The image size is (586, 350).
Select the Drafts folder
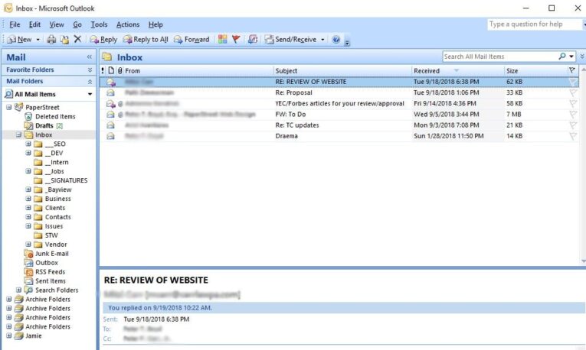44,125
